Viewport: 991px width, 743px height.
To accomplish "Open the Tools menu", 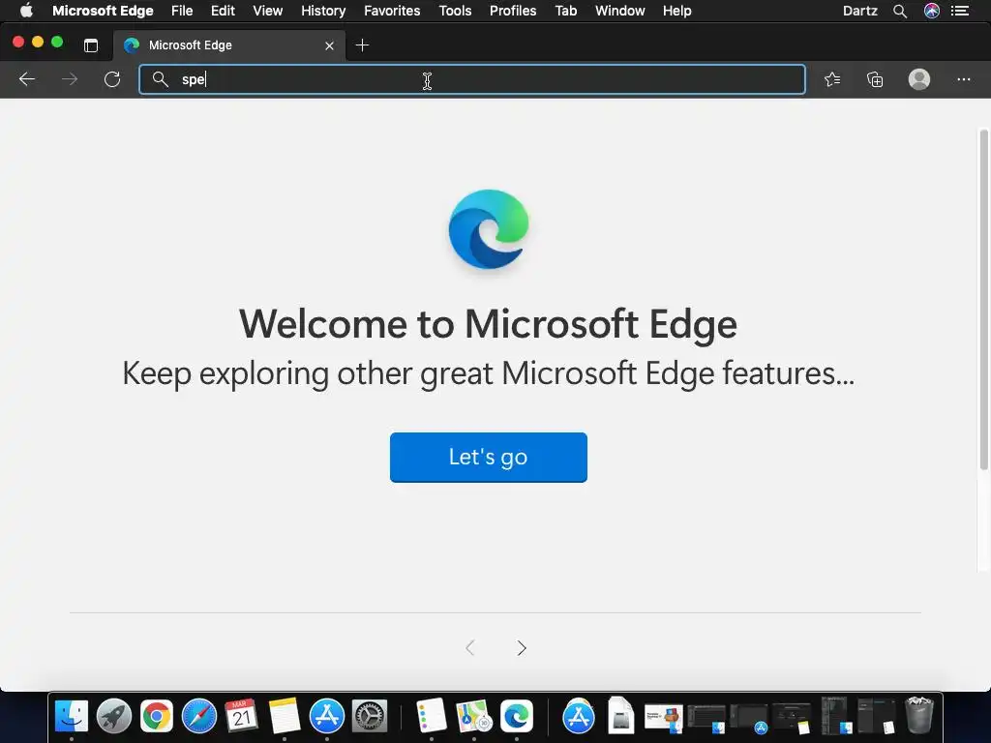I will coord(455,11).
